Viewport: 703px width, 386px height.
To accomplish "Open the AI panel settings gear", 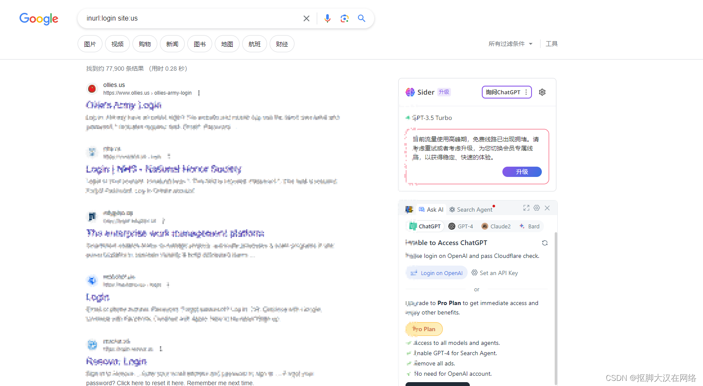I will pos(537,208).
